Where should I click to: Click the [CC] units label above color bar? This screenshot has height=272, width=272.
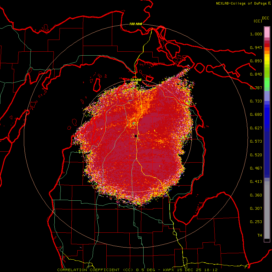258,21
